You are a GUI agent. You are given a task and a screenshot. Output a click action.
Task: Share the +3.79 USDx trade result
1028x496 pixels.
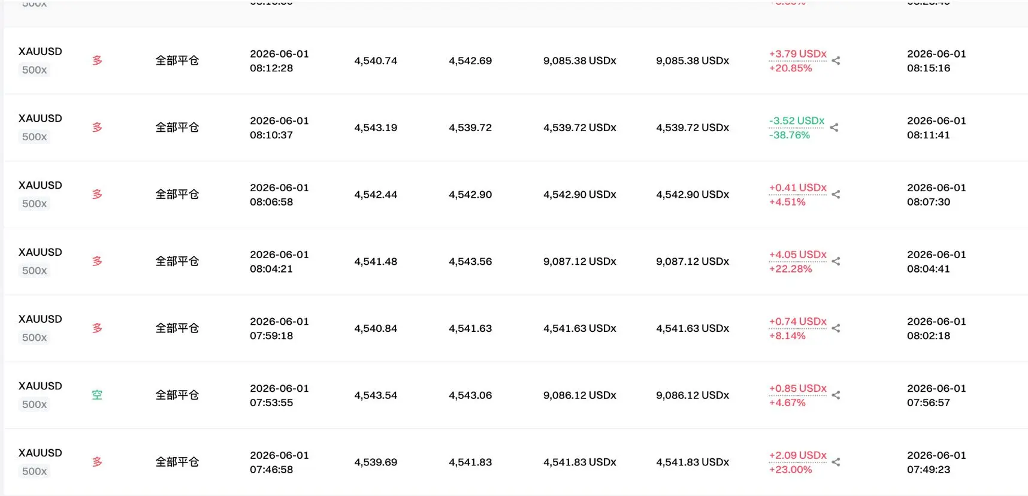point(836,61)
